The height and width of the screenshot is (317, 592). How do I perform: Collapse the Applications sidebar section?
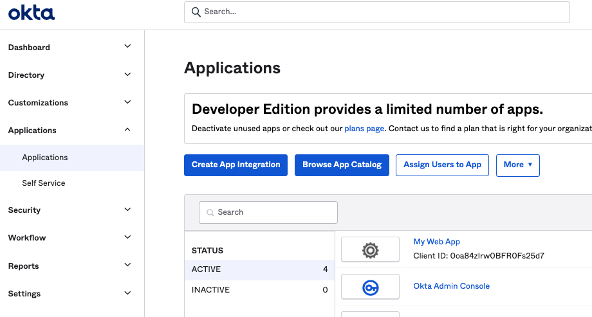point(127,130)
